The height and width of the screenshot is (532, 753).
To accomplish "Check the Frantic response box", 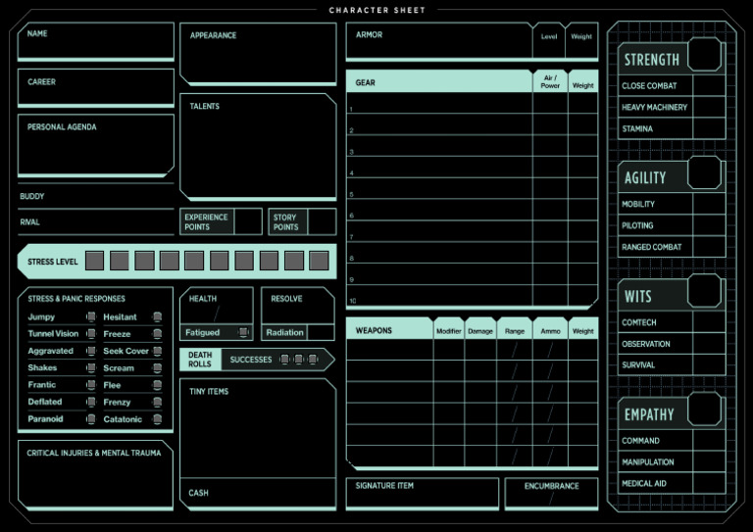I will click(x=91, y=385).
